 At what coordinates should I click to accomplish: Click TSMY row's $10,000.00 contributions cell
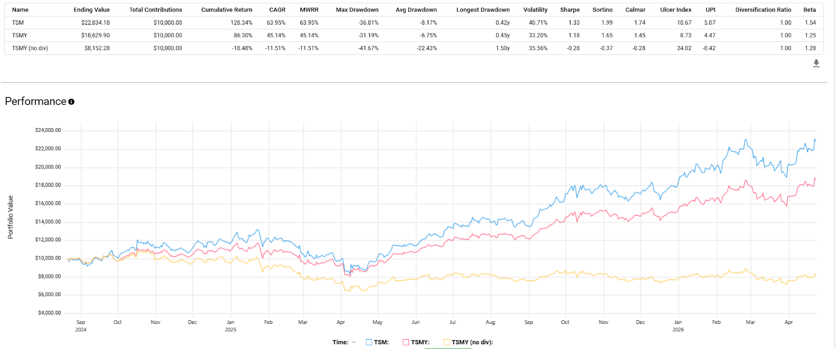click(168, 36)
